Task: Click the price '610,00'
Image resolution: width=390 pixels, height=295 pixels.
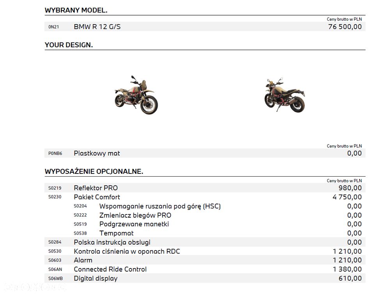Action: click(350, 278)
